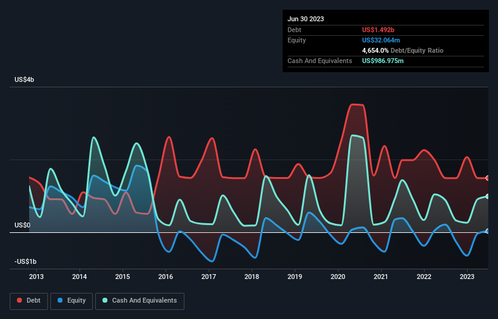This screenshot has height=319, width=498.
Task: Select the 2022 x-axis label
Action: (x=424, y=277)
